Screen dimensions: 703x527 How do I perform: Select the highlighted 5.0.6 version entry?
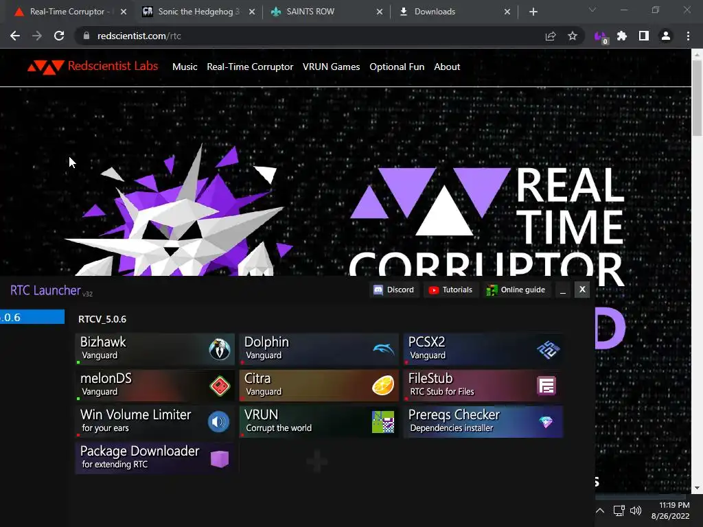32,317
